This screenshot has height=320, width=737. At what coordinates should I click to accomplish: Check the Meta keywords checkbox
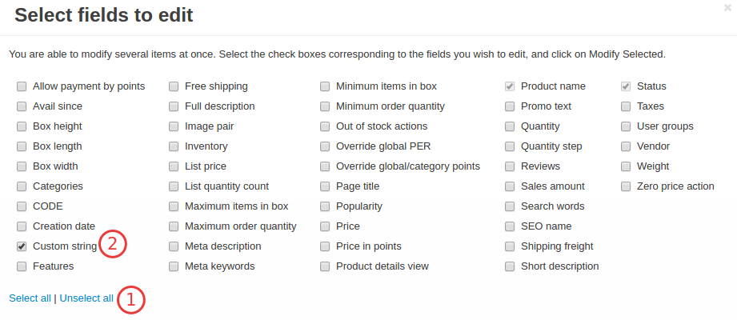coord(174,266)
